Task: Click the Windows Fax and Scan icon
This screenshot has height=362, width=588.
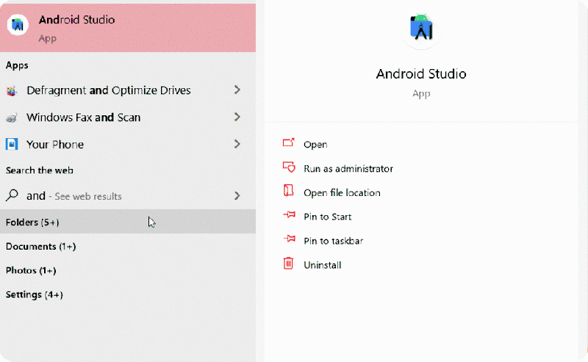Action: (12, 117)
